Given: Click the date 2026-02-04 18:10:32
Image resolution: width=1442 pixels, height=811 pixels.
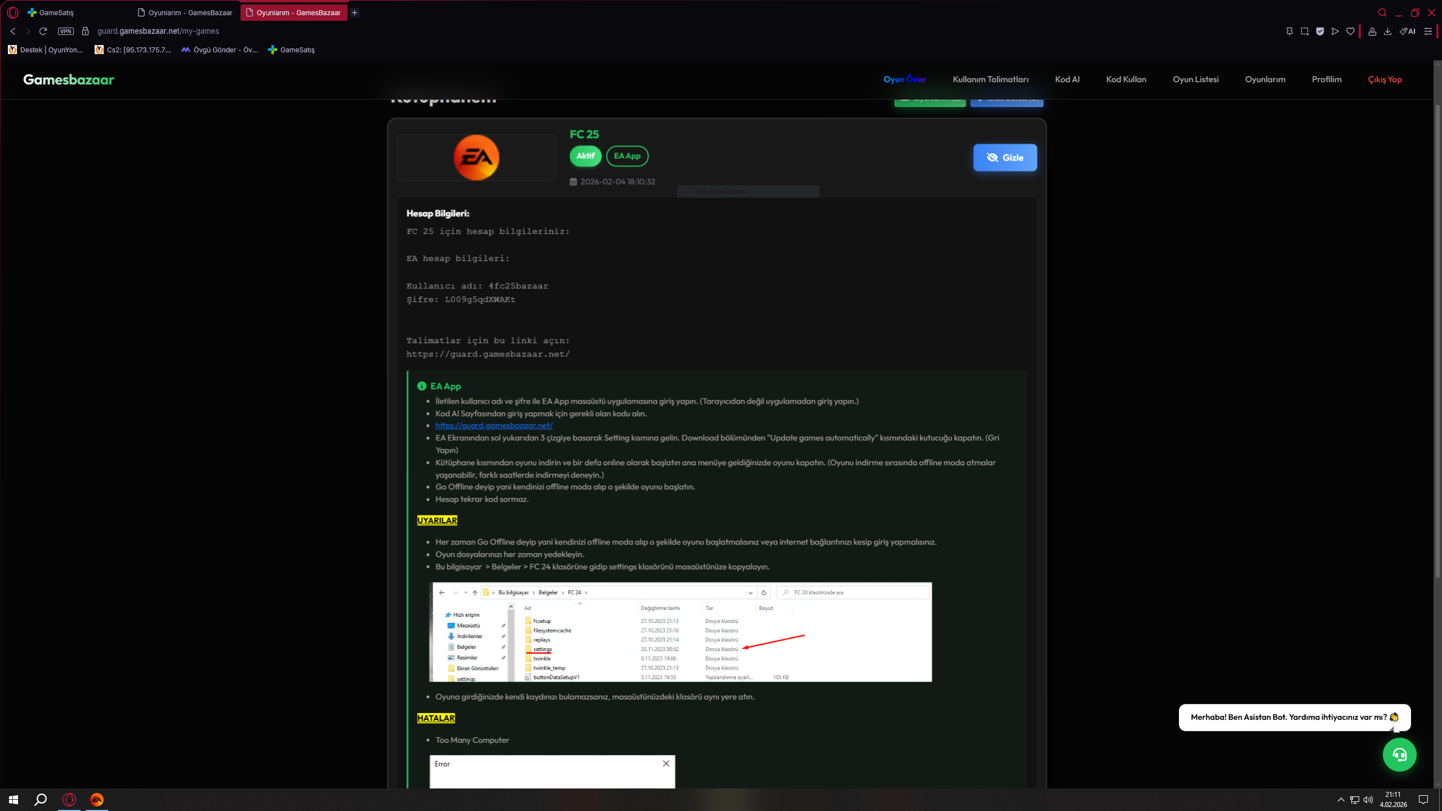Looking at the screenshot, I should [x=617, y=182].
